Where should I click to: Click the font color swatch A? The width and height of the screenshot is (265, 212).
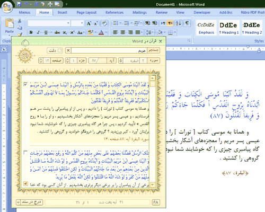click(101, 32)
